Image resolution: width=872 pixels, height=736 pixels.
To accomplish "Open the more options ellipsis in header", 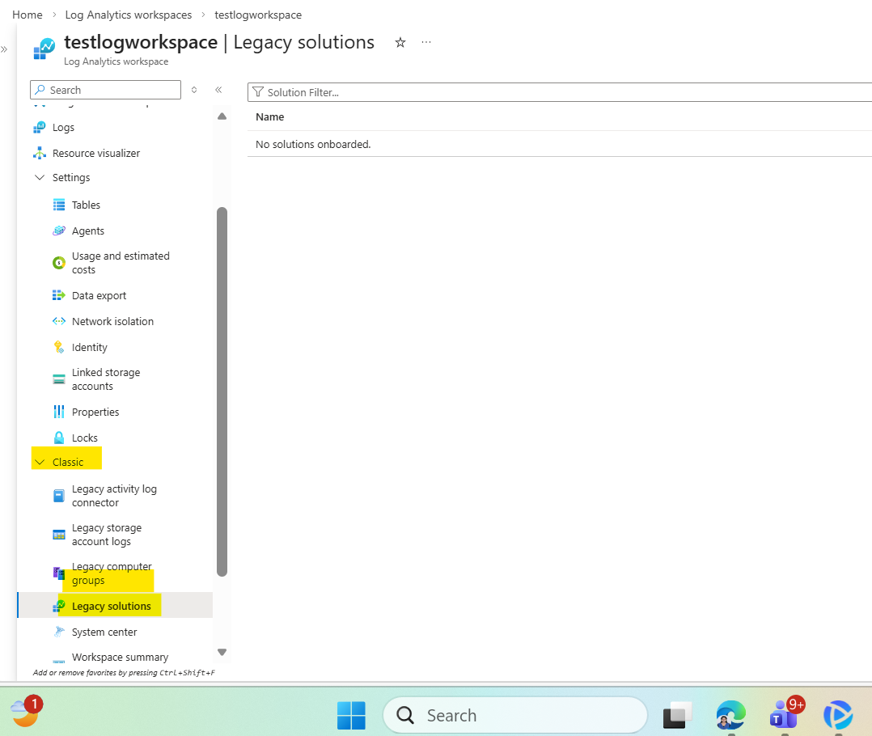I will click(426, 42).
